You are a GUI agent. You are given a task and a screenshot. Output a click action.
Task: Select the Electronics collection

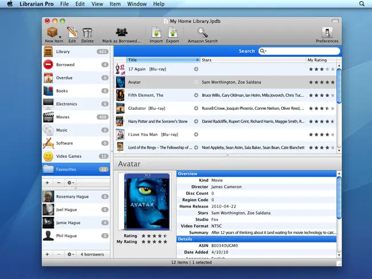tap(76, 104)
